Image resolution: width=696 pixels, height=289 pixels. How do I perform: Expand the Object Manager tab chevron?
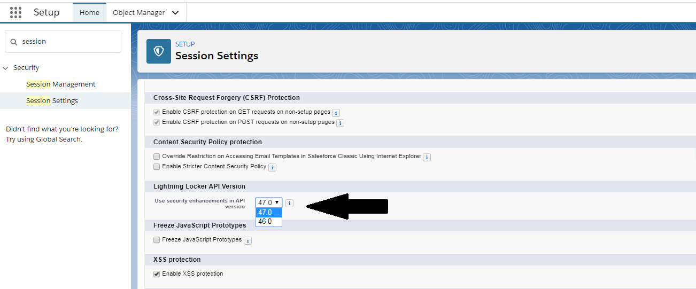[175, 13]
